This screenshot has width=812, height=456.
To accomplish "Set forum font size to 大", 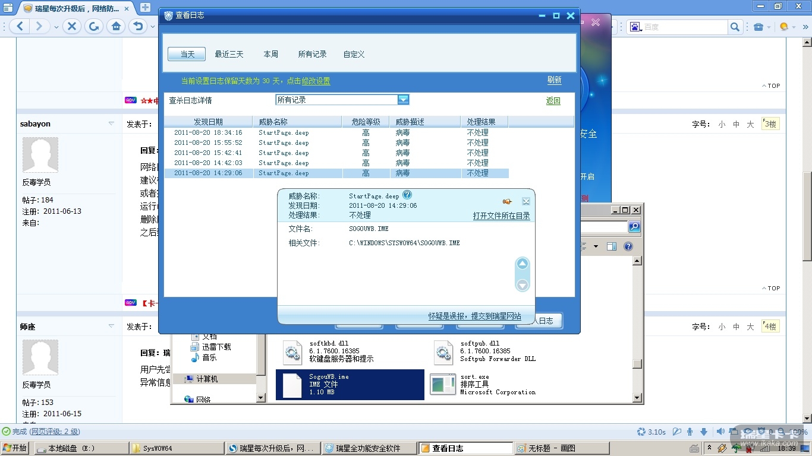I will coord(750,124).
